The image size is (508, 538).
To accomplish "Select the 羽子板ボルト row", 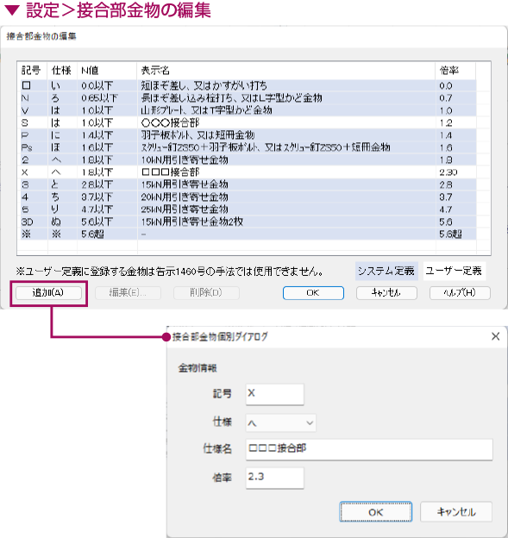I will coord(248,134).
